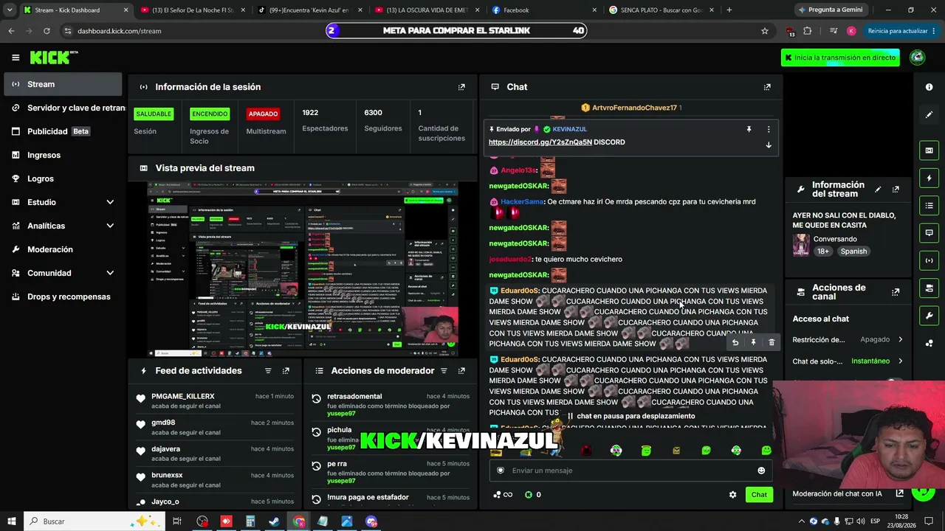Toggle the stream preview panel icon

[x=929, y=150]
